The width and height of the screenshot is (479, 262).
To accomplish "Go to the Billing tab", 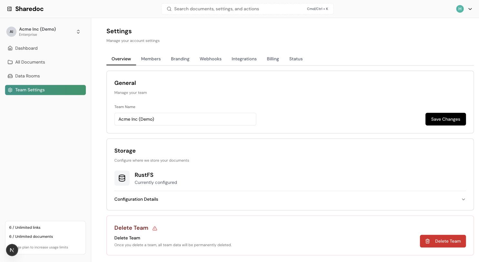I will 273,59.
